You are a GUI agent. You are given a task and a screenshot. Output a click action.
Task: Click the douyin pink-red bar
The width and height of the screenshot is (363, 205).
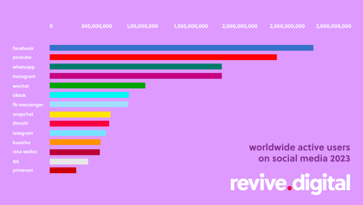pyautogui.click(x=79, y=124)
